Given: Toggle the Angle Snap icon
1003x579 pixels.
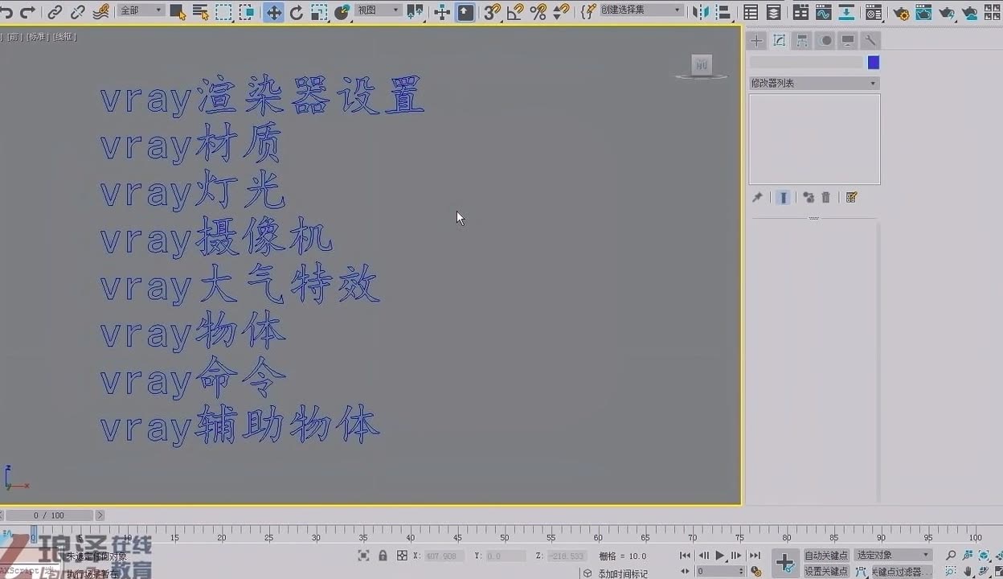Looking at the screenshot, I should click(515, 12).
